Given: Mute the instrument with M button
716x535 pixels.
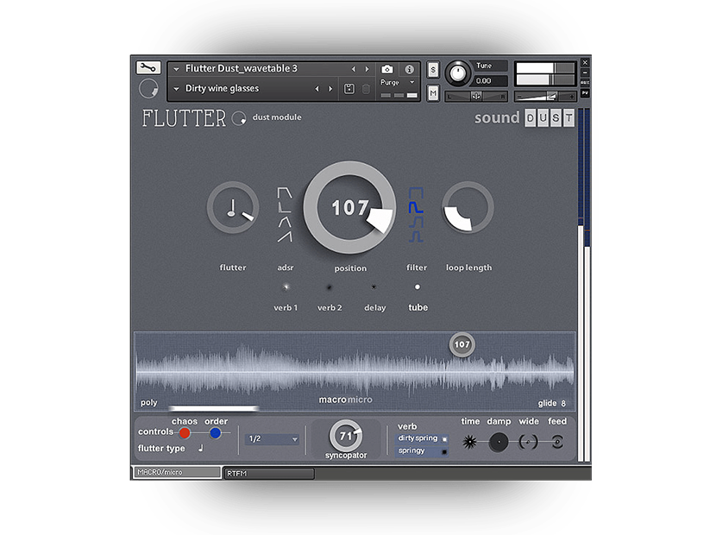Looking at the screenshot, I should [x=433, y=93].
